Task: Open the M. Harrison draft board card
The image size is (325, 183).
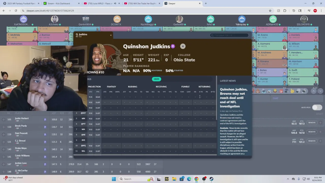Action: [303, 64]
